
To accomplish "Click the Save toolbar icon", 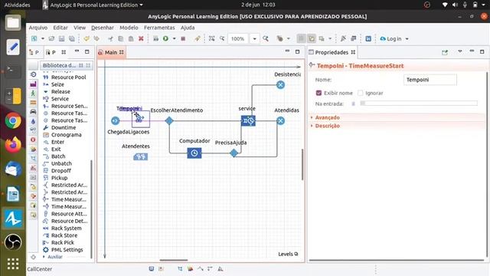I will [x=61, y=38].
